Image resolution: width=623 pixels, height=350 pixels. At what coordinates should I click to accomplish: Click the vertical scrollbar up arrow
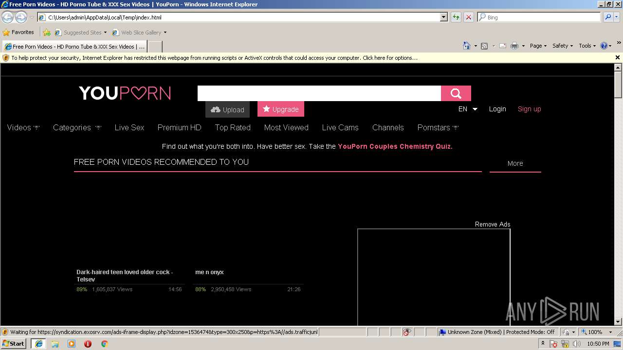point(618,68)
